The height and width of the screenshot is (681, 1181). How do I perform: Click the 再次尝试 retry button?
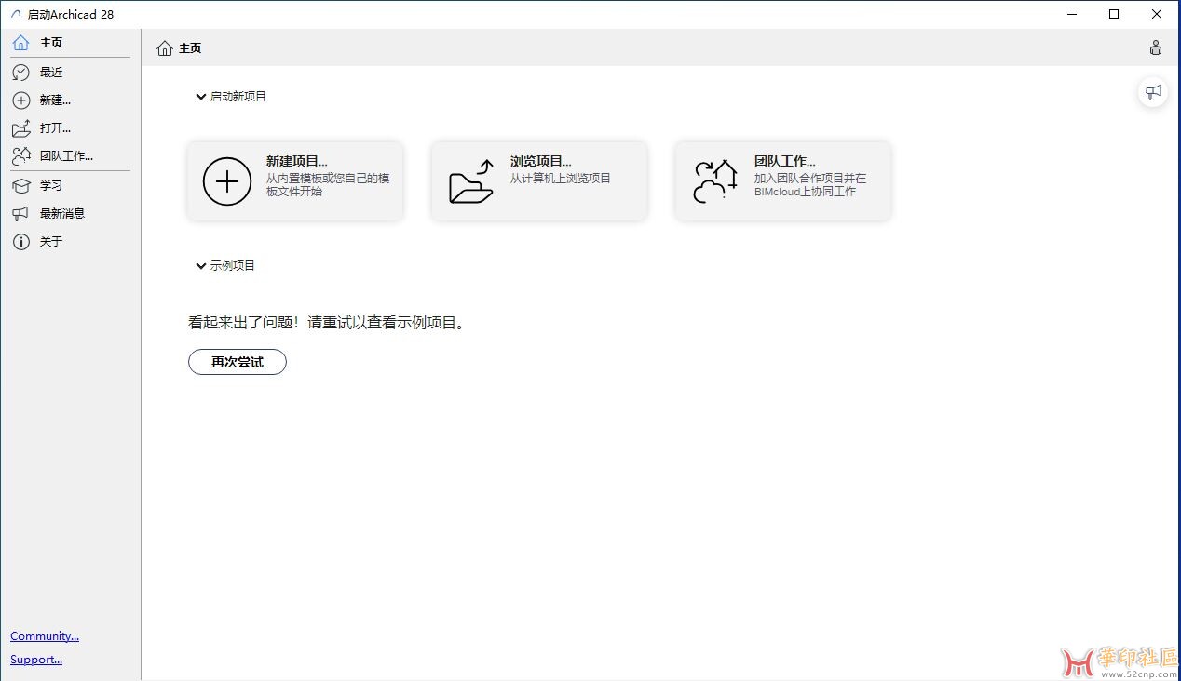[238, 362]
